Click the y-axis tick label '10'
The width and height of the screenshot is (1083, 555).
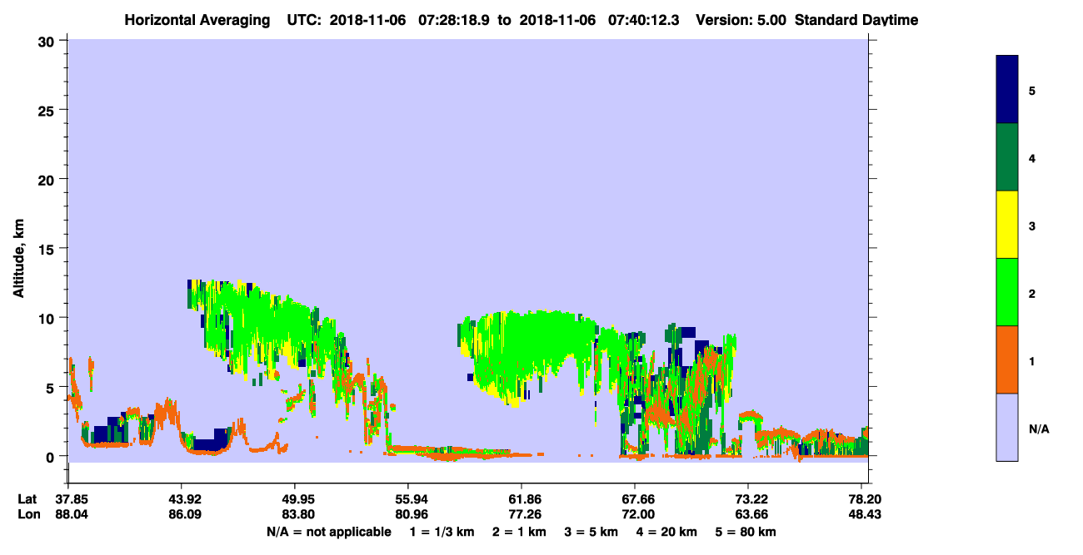pos(48,318)
